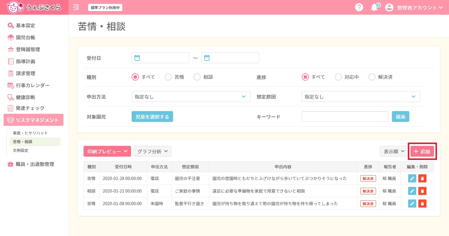Open the 想定原因 dropdown
This screenshot has height=236, width=449.
pos(361,97)
